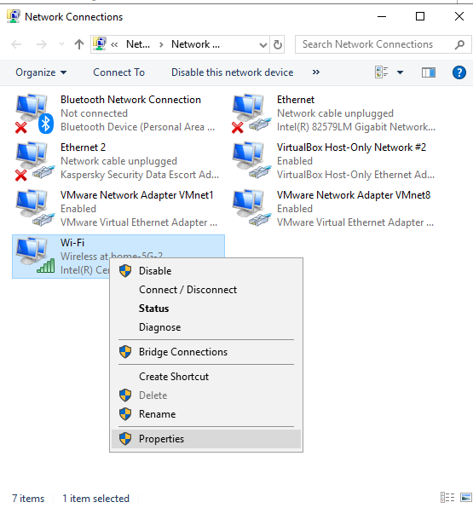
Task: Click the back navigation arrow
Action: [x=16, y=44]
